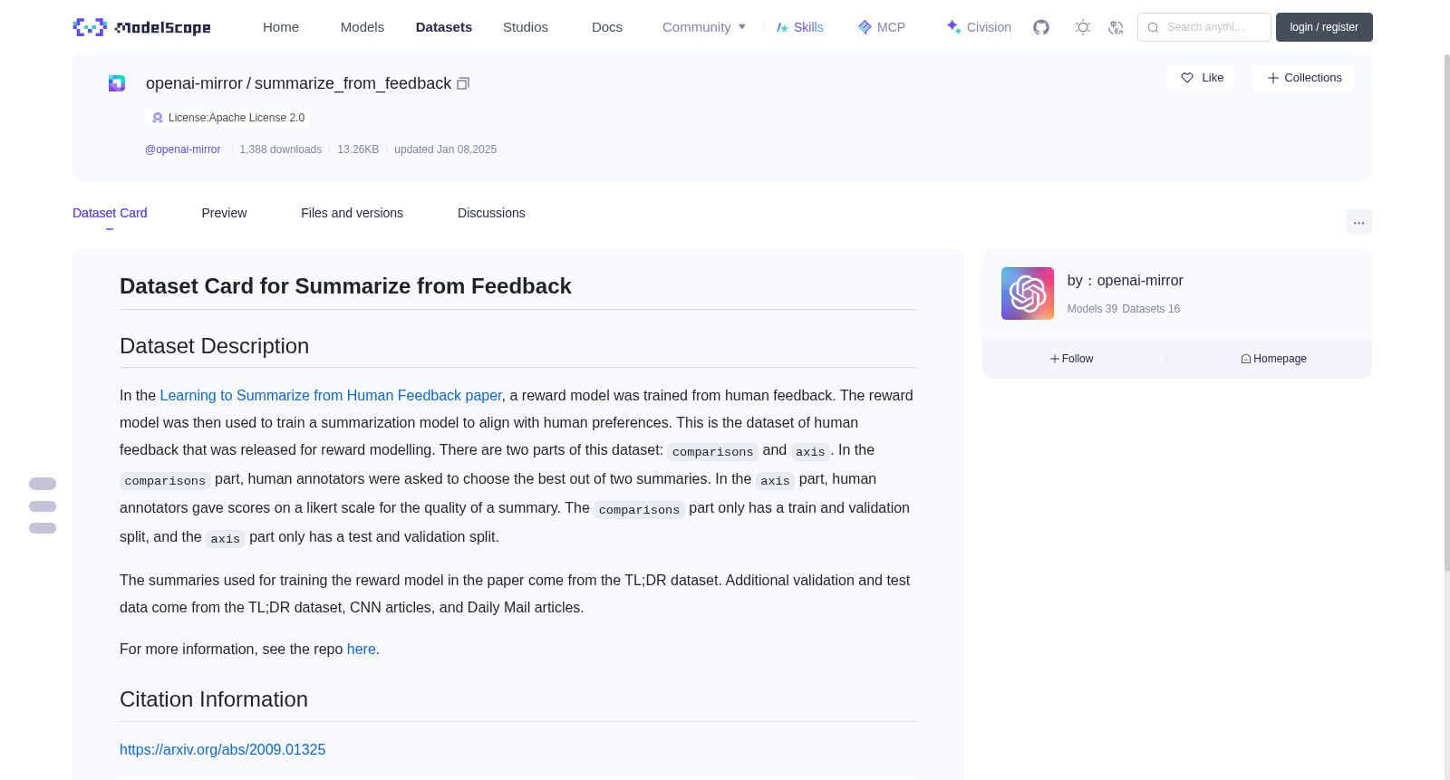Click the login / register button

[1324, 27]
